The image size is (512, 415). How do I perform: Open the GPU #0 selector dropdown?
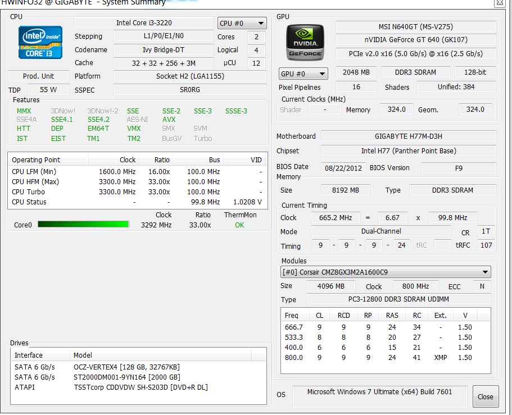[x=303, y=74]
